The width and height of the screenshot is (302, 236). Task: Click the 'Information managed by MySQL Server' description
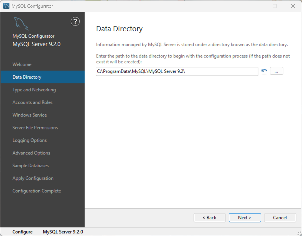[192, 45]
